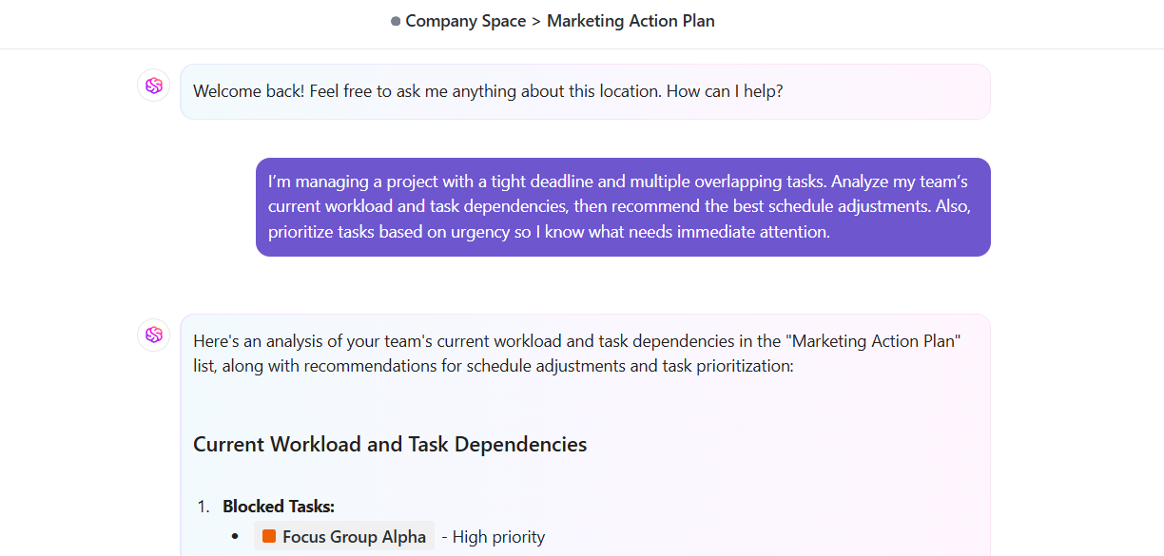The width and height of the screenshot is (1164, 556).
Task: Click the breadcrumb ">" separator
Action: (x=536, y=21)
